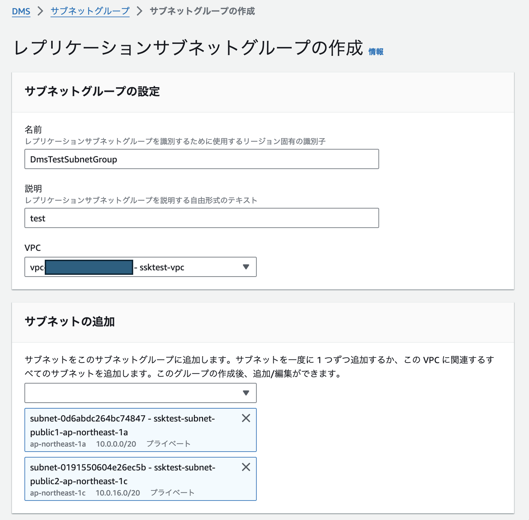The image size is (529, 520).
Task: Click the サブネットの追加 section header
Action: click(70, 321)
